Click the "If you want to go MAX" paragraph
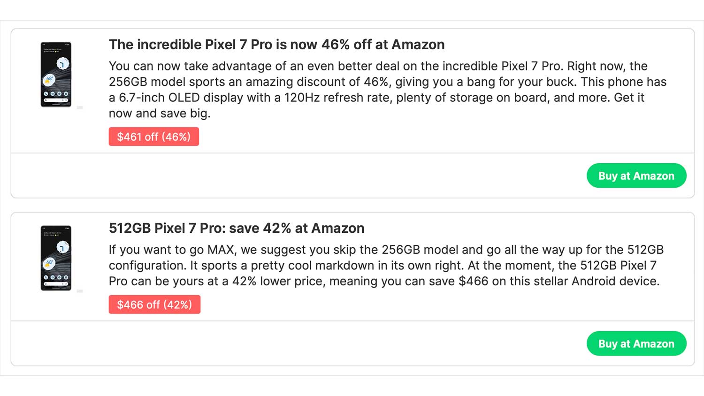The height and width of the screenshot is (396, 704). 385,266
